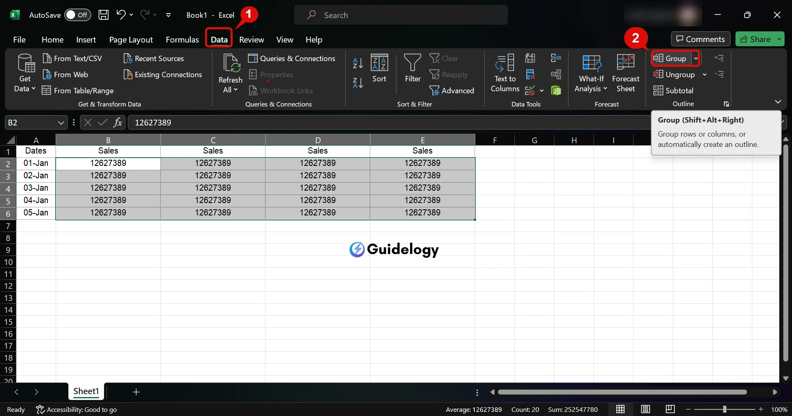
Task: Click the Save icon in title bar
Action: (x=104, y=15)
